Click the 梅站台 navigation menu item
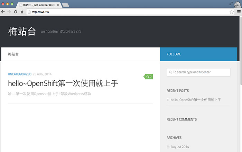The height and width of the screenshot is (152, 242). [13, 54]
